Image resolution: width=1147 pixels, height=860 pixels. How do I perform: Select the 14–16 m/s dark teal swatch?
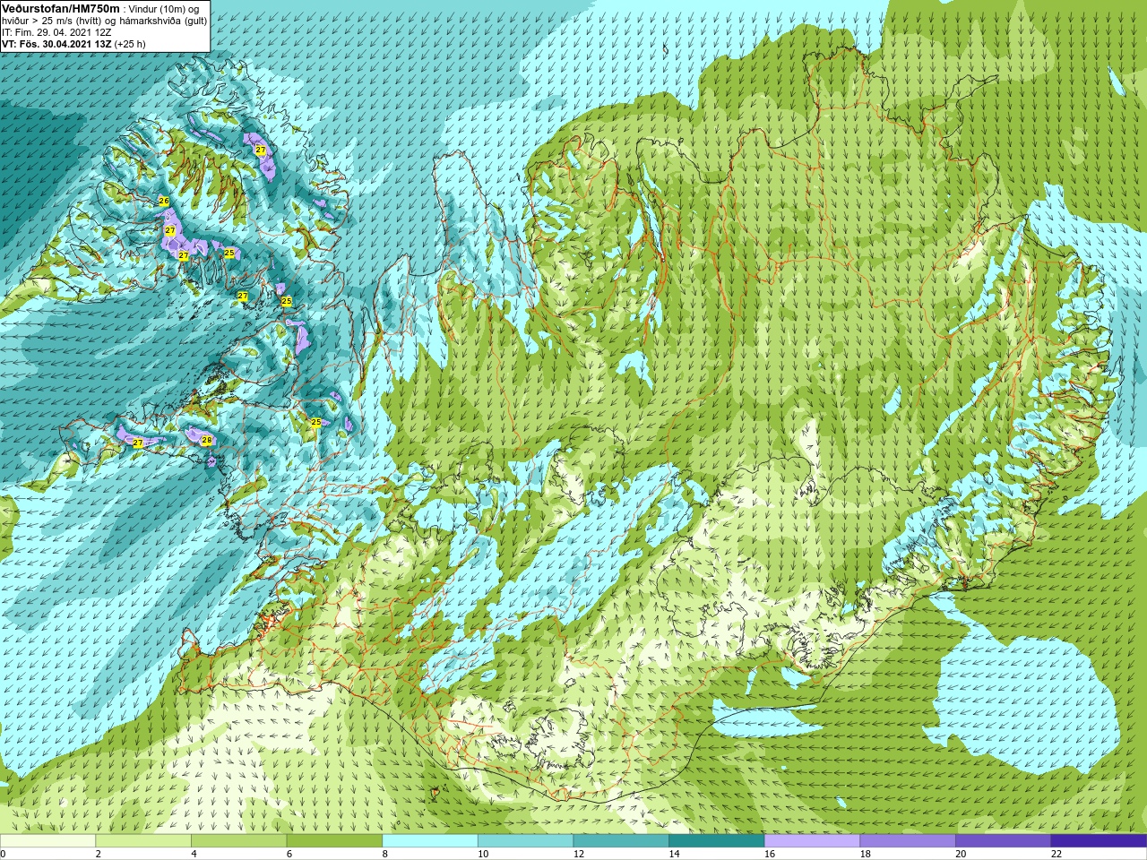(717, 841)
